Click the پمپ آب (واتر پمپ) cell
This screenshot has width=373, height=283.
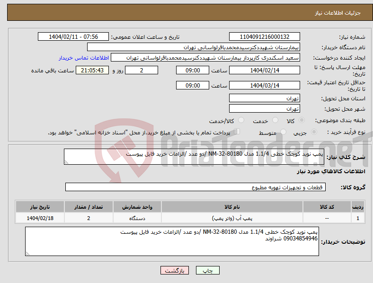pos(232,218)
